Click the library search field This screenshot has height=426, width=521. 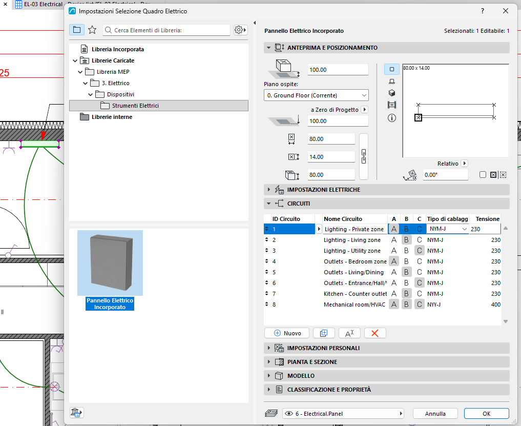click(x=166, y=30)
